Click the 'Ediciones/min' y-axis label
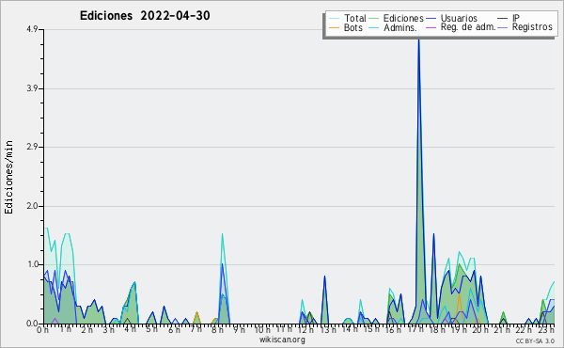 point(8,177)
